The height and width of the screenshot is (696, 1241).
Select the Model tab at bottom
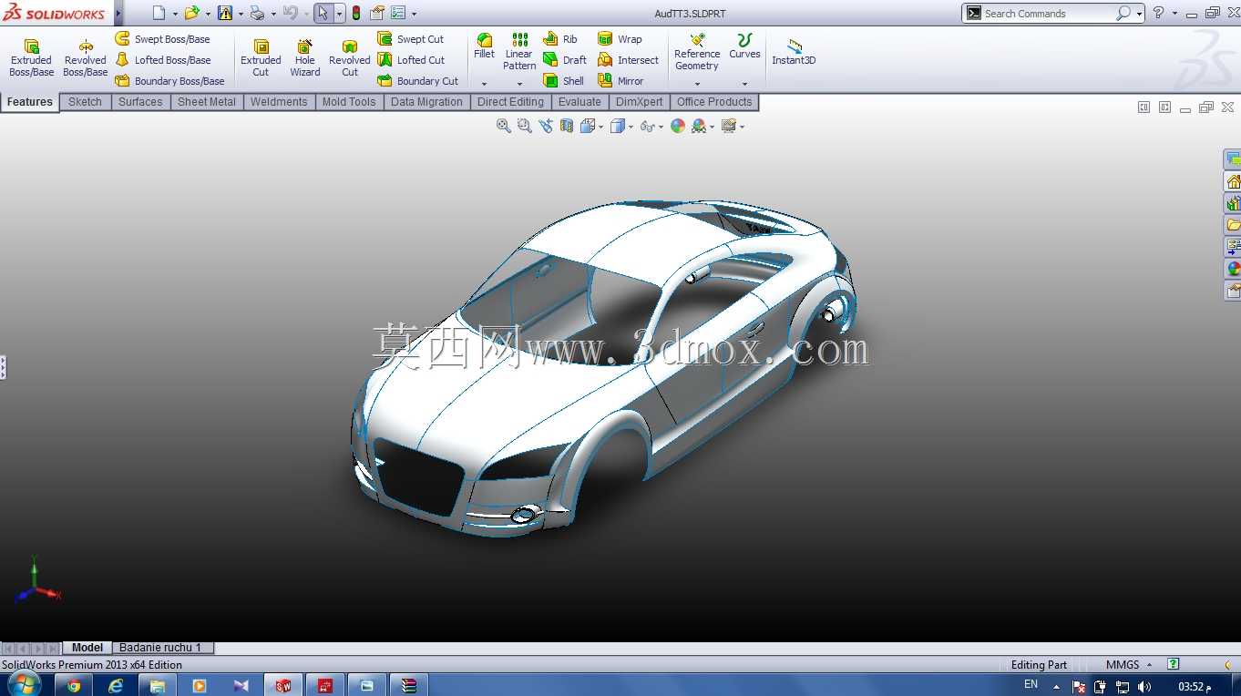(87, 648)
